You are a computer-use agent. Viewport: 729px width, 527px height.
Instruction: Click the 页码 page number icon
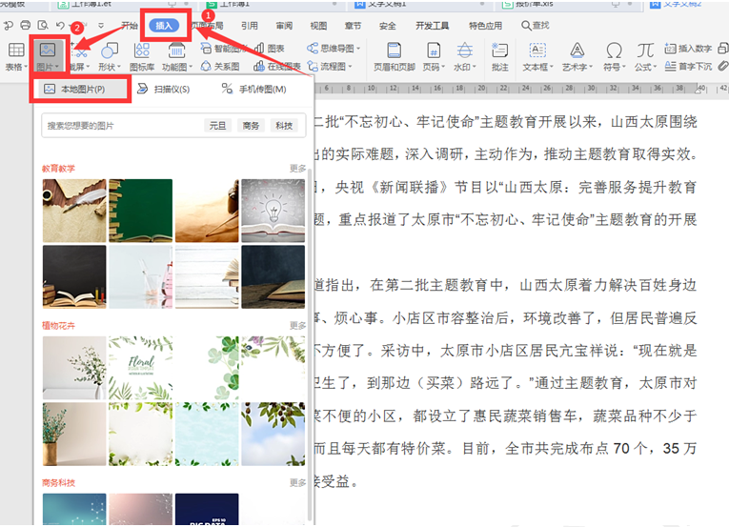click(434, 51)
